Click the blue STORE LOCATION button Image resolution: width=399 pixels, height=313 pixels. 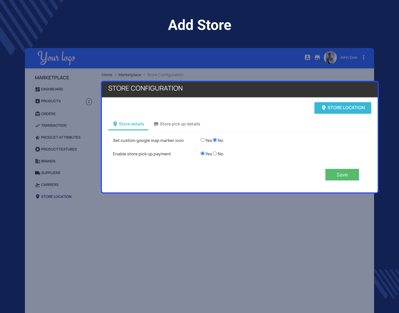pos(342,108)
